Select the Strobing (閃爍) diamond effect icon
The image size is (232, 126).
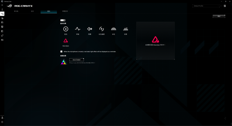tap(90, 29)
